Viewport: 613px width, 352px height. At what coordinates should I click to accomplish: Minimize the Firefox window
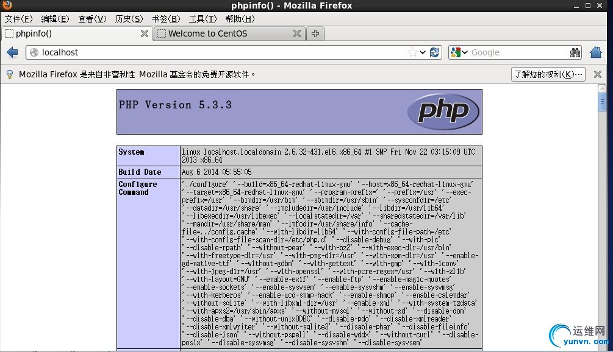pyautogui.click(x=576, y=6)
